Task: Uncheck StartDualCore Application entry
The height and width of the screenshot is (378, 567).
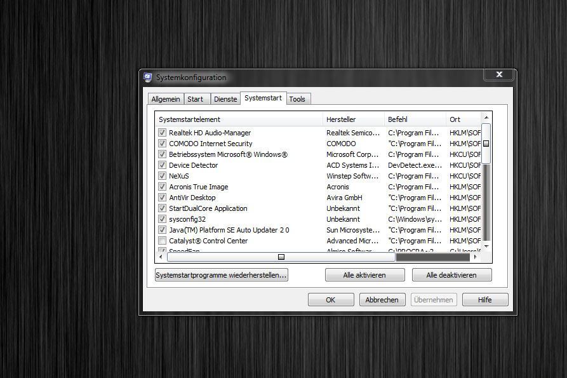Action: click(x=163, y=208)
